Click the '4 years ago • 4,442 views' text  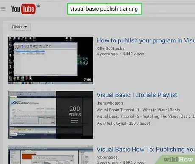(120, 54)
